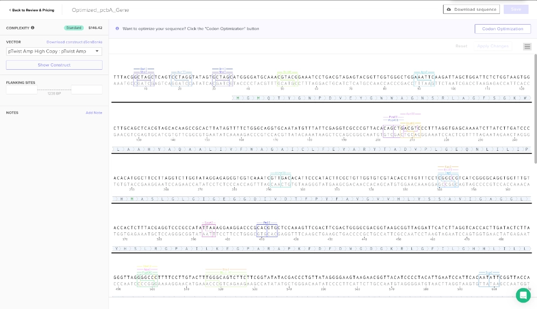
Task: Click the Back to Review & Pricing arrow
Action: 10,10
